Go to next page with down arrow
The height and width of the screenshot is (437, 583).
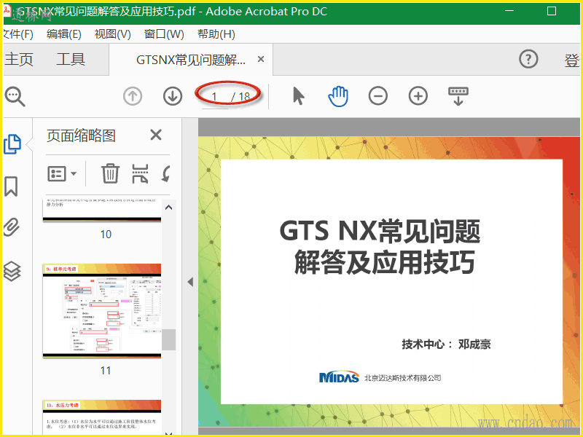click(173, 96)
